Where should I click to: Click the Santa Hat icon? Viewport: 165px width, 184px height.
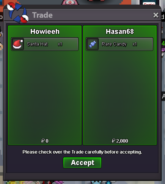(x=18, y=44)
